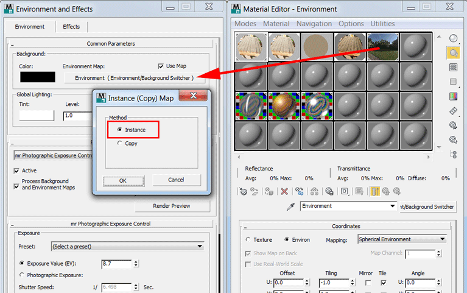
Task: Open the Environment map name dropdown
Action: 349,207
